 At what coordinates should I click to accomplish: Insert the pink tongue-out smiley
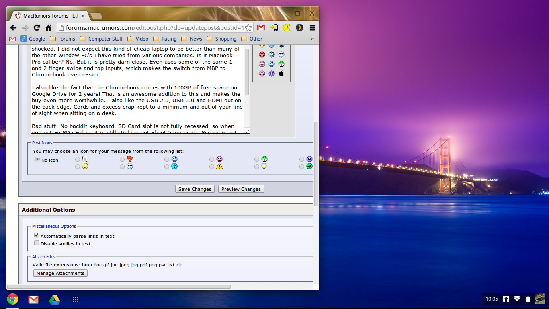pyautogui.click(x=262, y=64)
